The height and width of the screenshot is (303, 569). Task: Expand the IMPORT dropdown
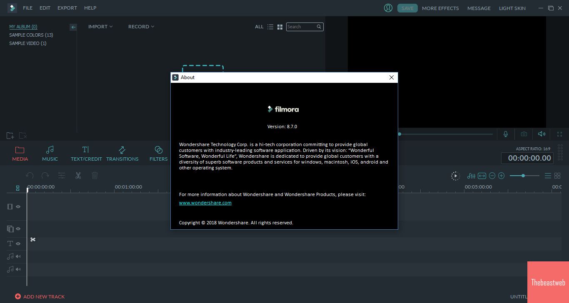(100, 27)
